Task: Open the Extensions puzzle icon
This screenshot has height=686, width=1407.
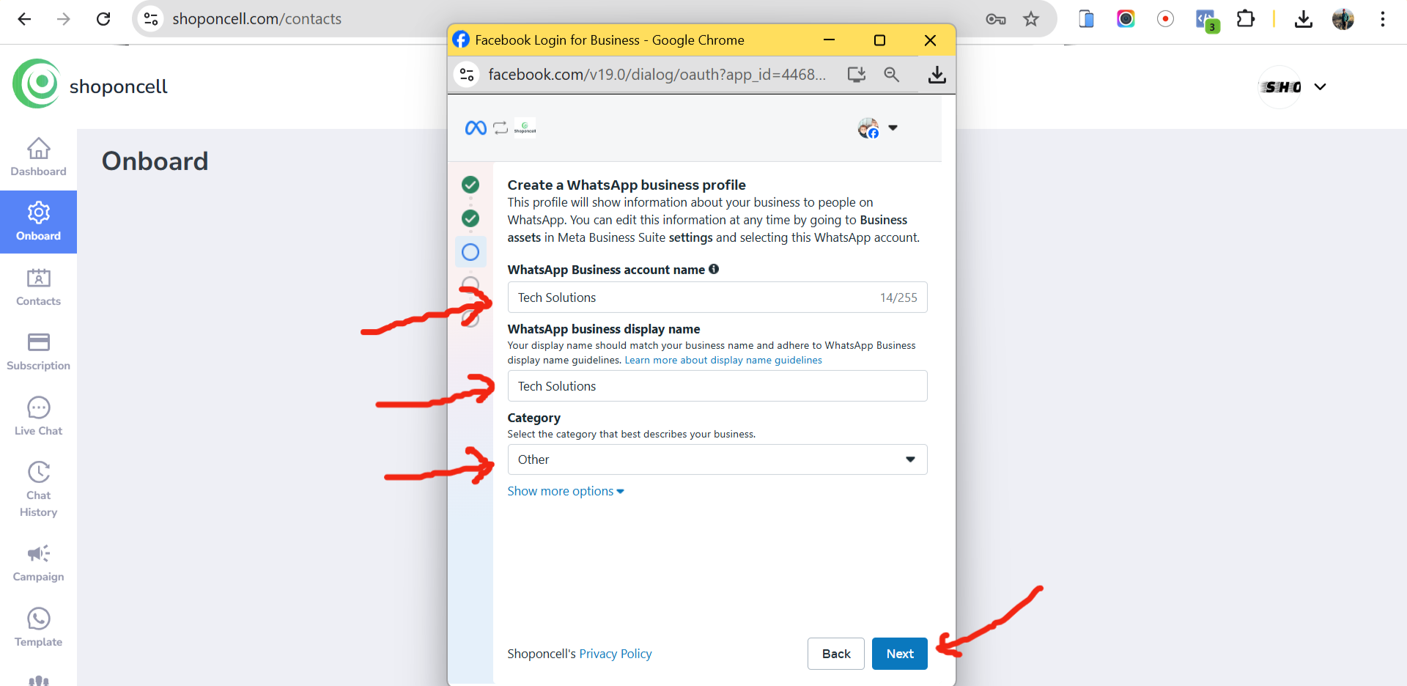Action: 1245,18
